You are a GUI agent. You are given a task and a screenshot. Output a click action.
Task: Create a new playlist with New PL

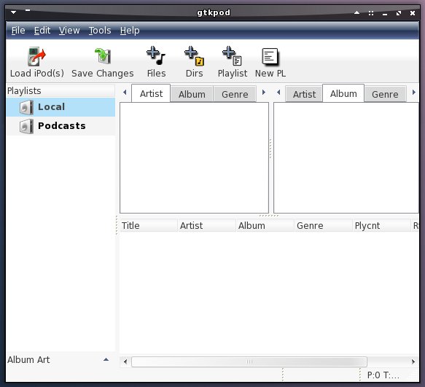(x=270, y=57)
